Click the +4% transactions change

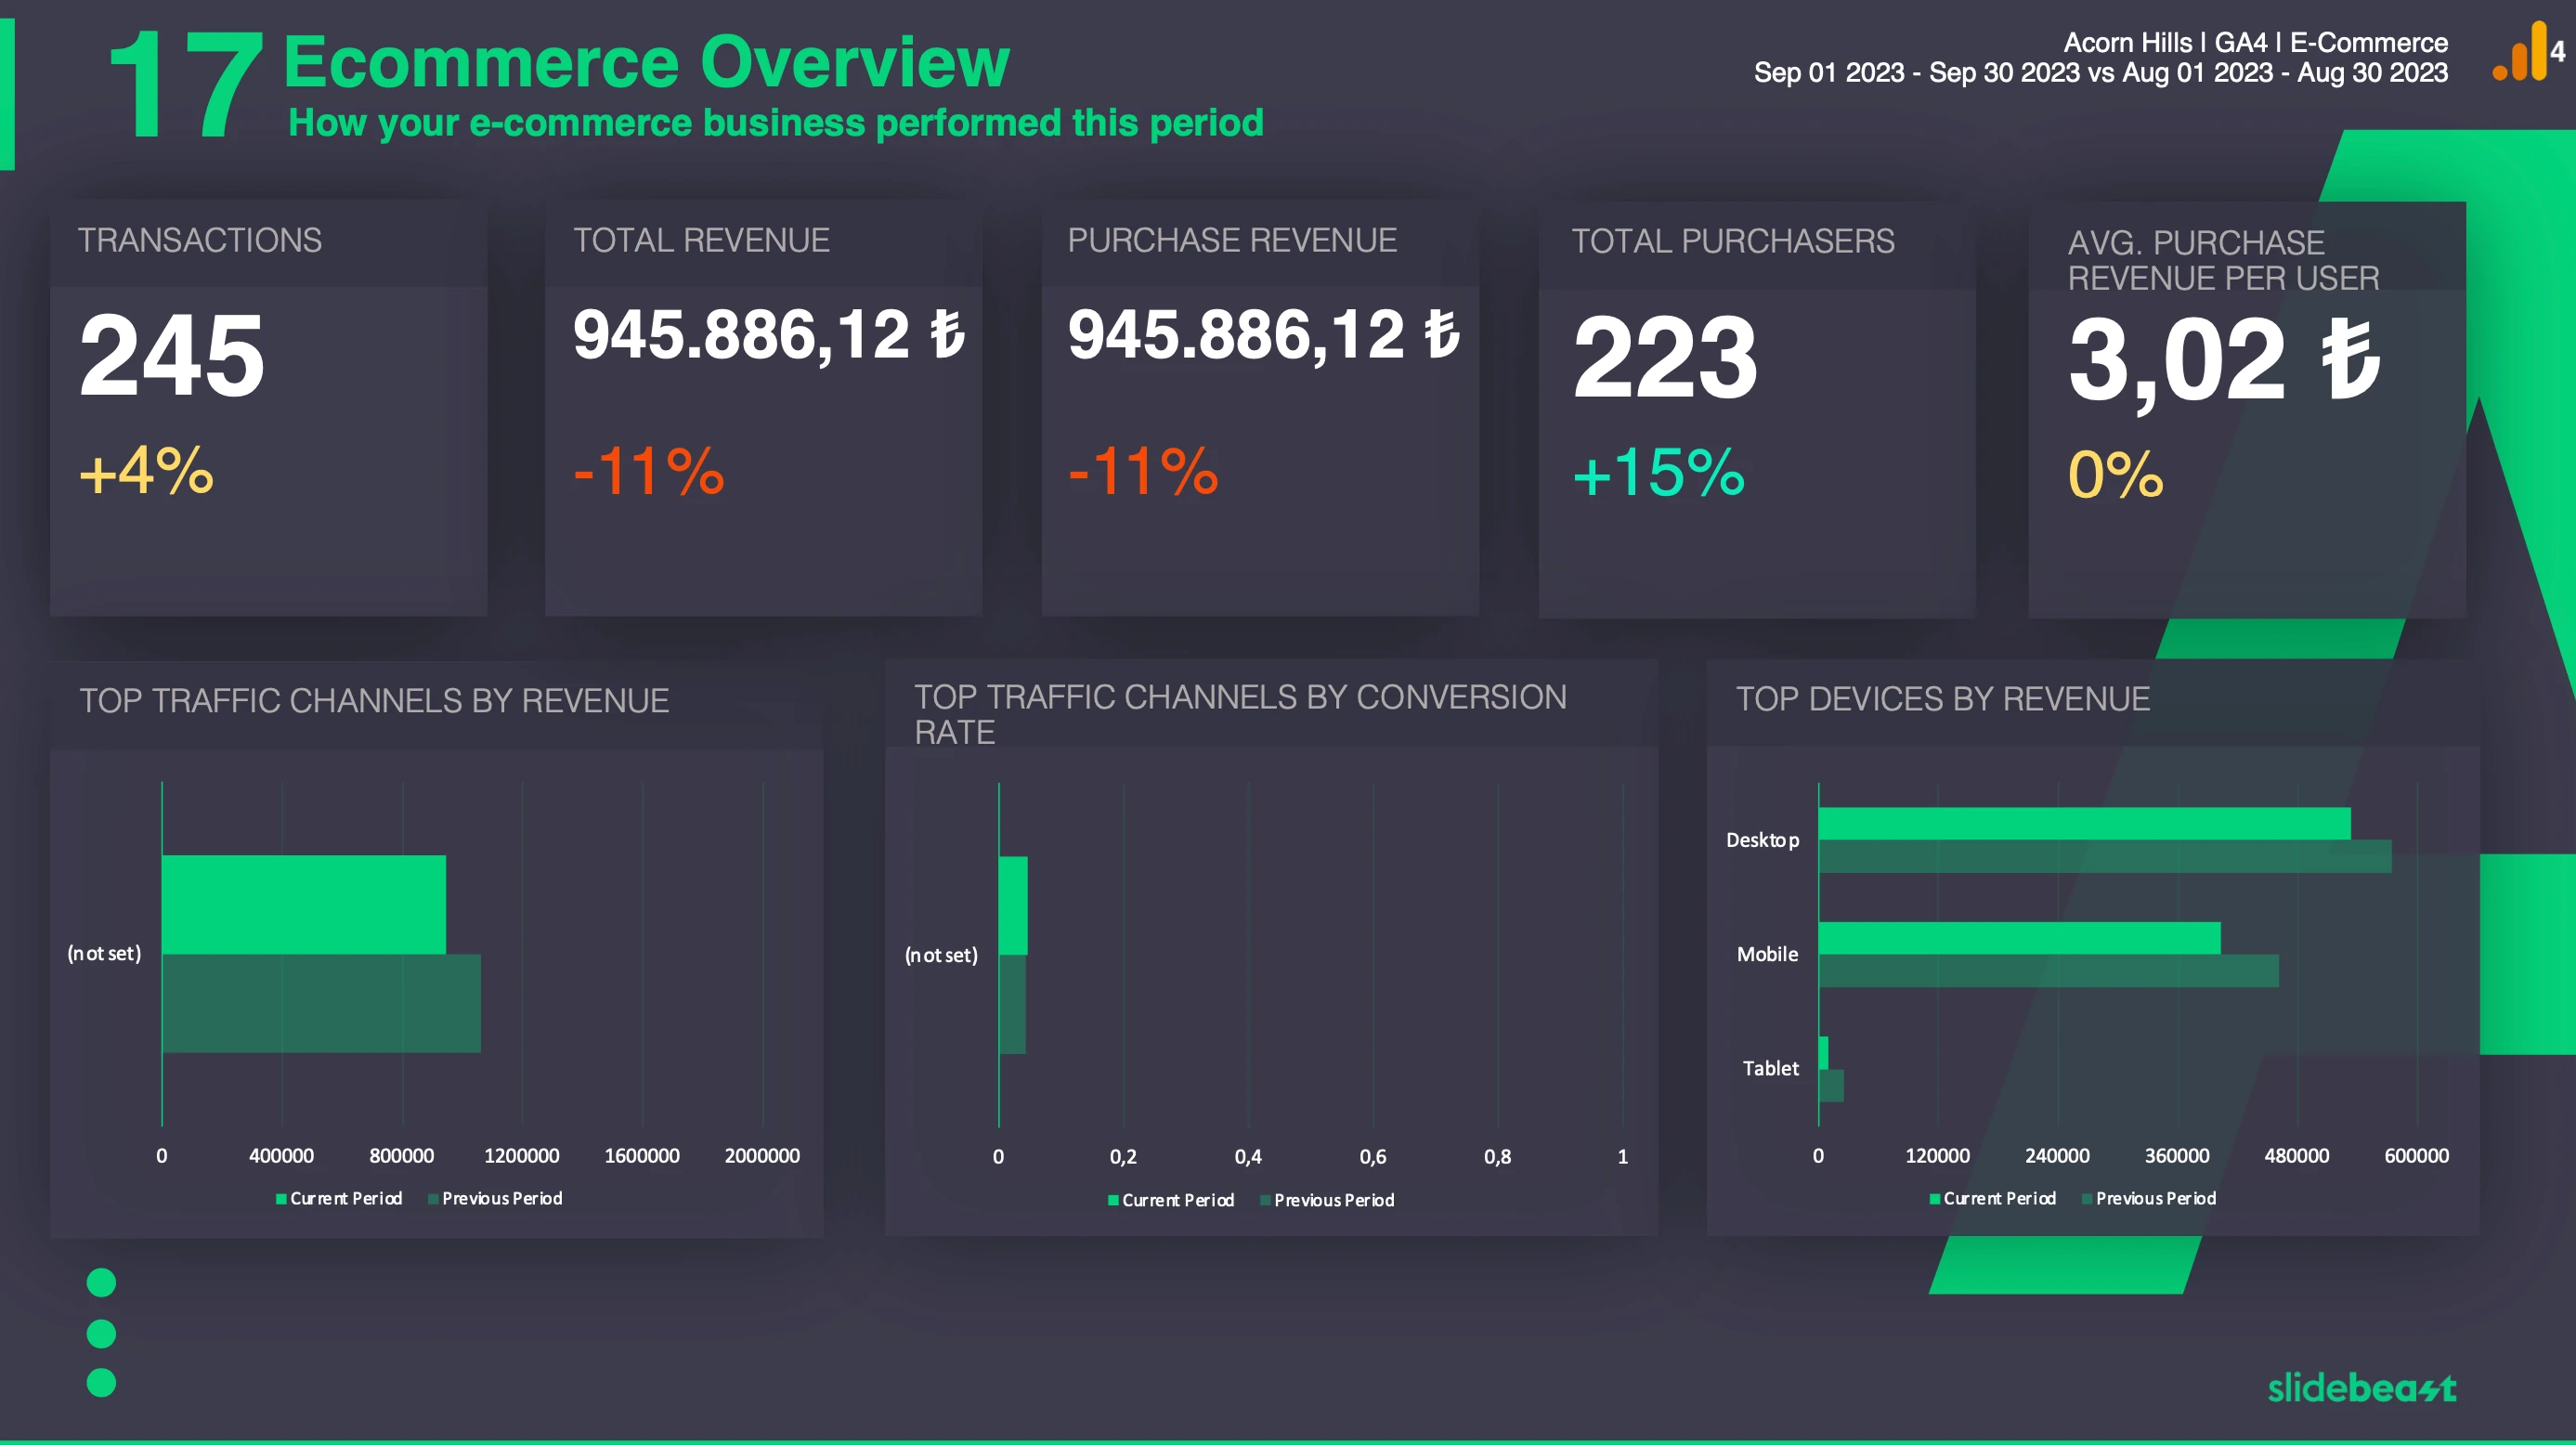[146, 471]
